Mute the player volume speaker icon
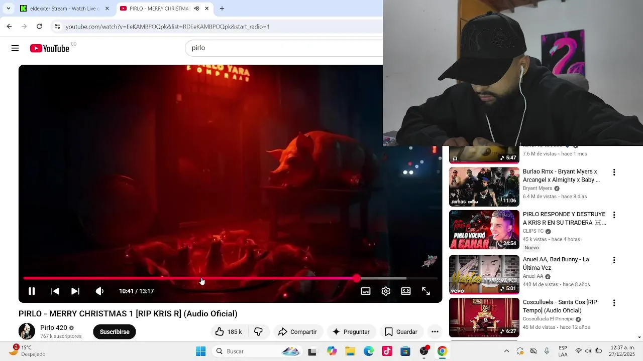This screenshot has height=361, width=643. 99,291
